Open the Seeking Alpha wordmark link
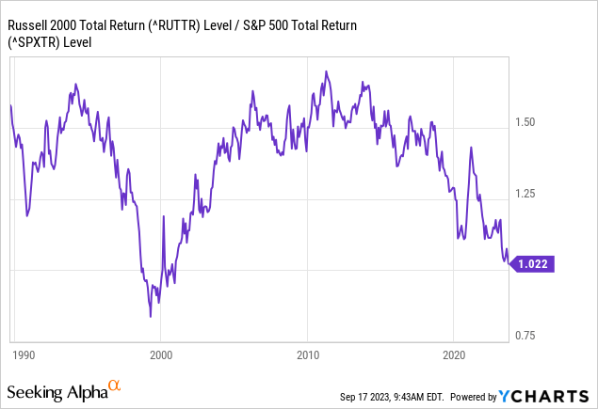The image size is (598, 409). tap(56, 390)
